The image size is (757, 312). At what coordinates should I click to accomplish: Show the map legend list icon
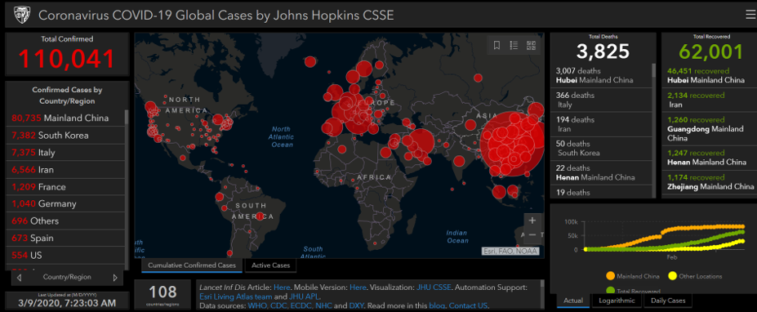514,46
